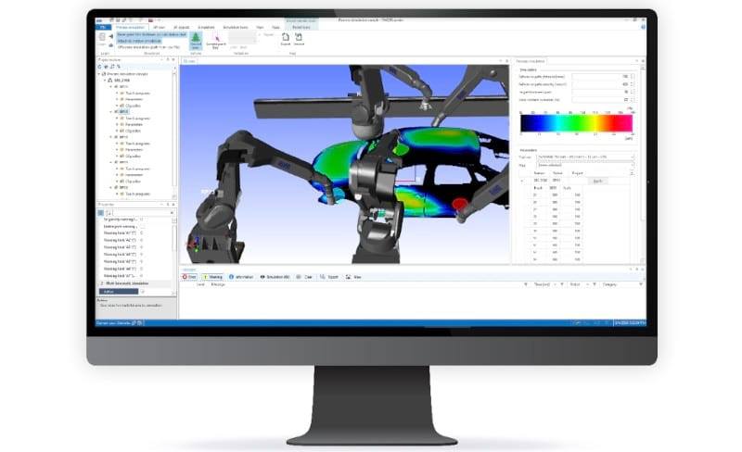Click the rainbow color scale legend bar

(575, 122)
